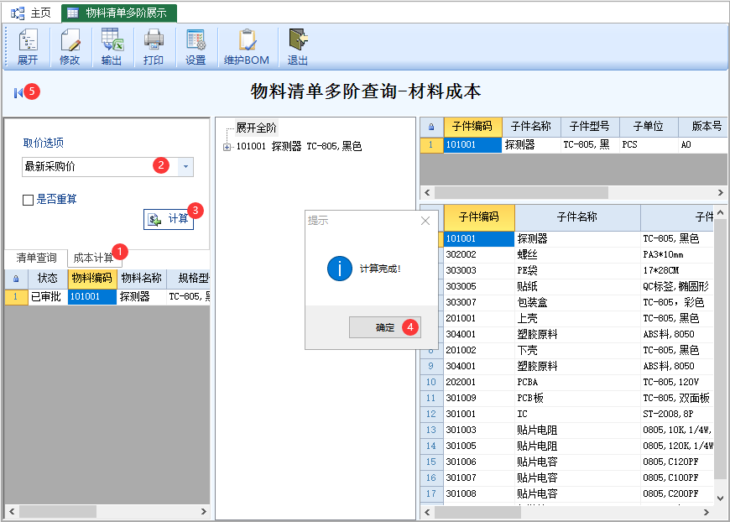Click the blue collapse panel arrow icon
The height and width of the screenshot is (522, 730).
pos(18,93)
